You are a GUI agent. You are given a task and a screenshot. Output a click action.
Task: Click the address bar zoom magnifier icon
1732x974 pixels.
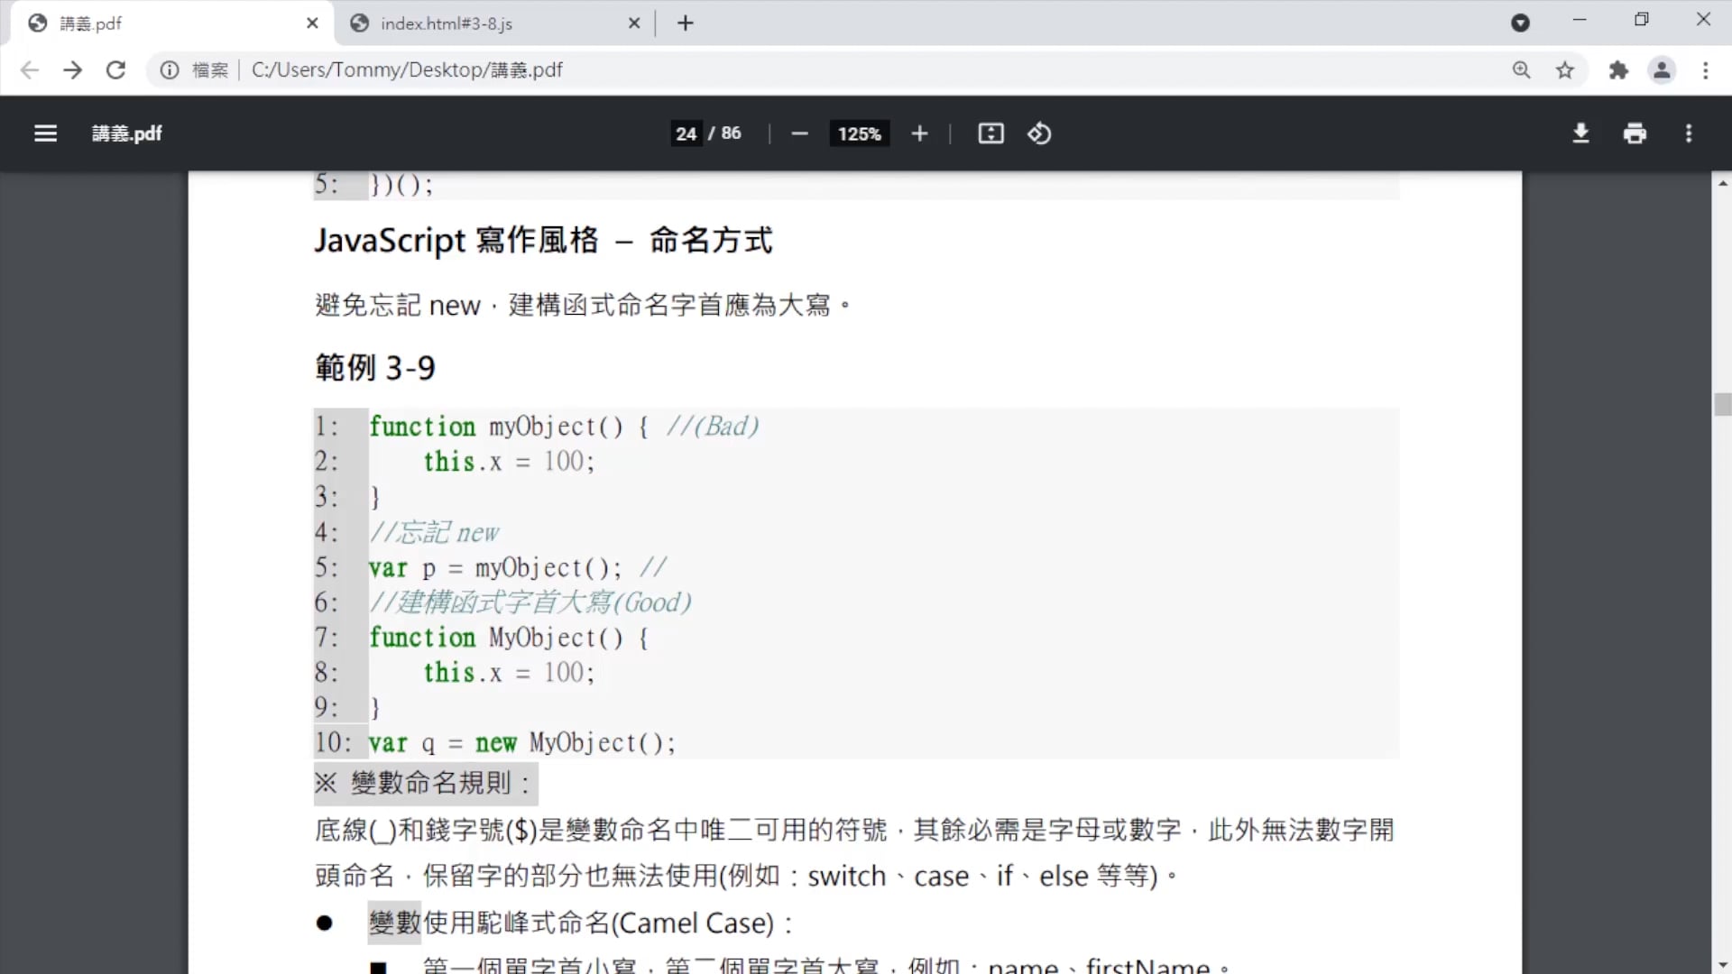click(1521, 70)
